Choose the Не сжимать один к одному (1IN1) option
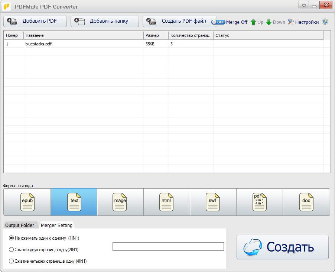Image resolution: width=335 pixels, height=272 pixels. [x=44, y=238]
